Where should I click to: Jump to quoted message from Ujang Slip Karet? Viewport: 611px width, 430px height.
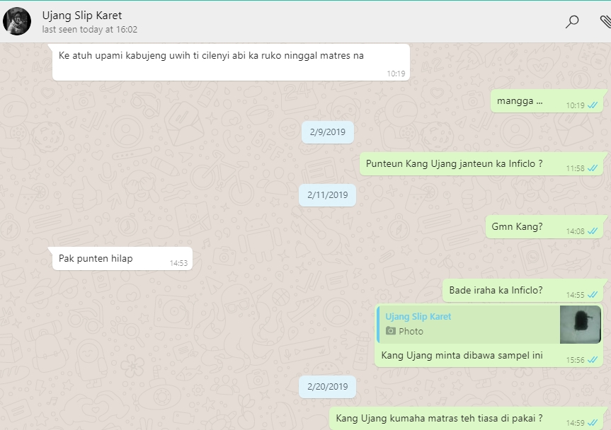tap(467, 324)
